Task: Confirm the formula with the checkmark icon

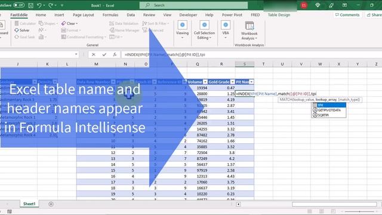Action: point(104,54)
